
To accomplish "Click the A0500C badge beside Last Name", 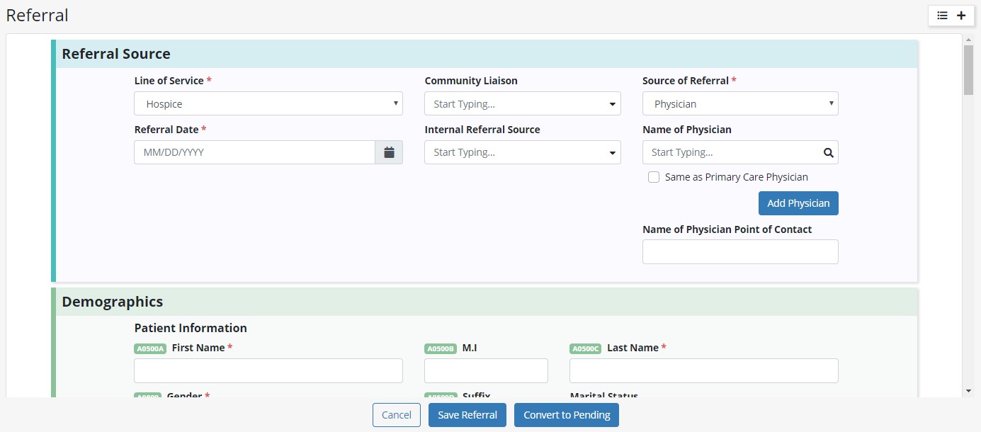I will point(585,348).
